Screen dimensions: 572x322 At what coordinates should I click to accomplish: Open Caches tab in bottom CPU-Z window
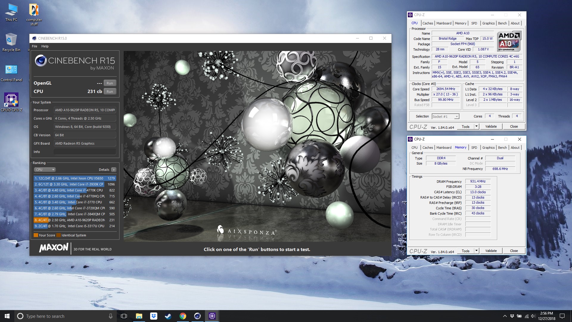pyautogui.click(x=428, y=148)
